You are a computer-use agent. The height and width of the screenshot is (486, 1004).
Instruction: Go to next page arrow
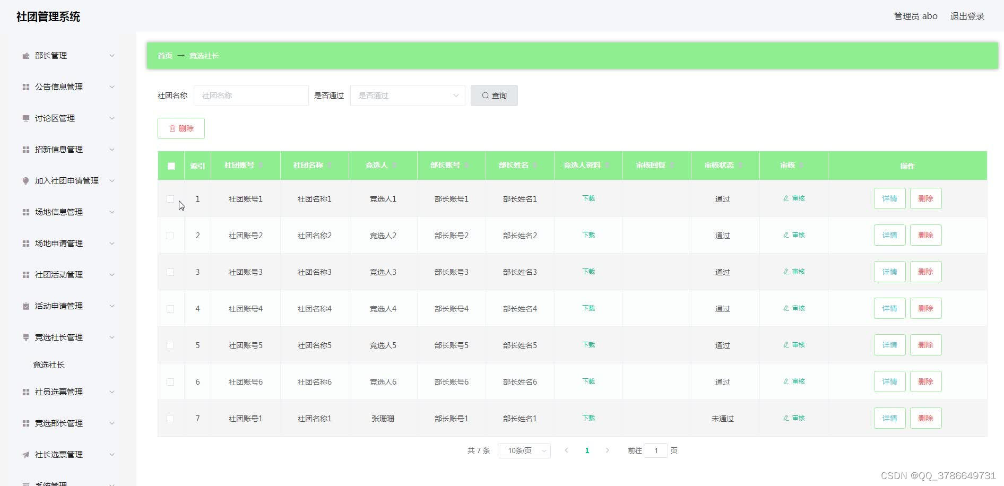point(607,450)
